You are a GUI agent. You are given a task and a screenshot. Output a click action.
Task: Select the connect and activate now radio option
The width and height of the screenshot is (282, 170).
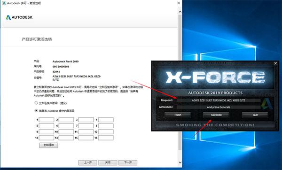36,103
